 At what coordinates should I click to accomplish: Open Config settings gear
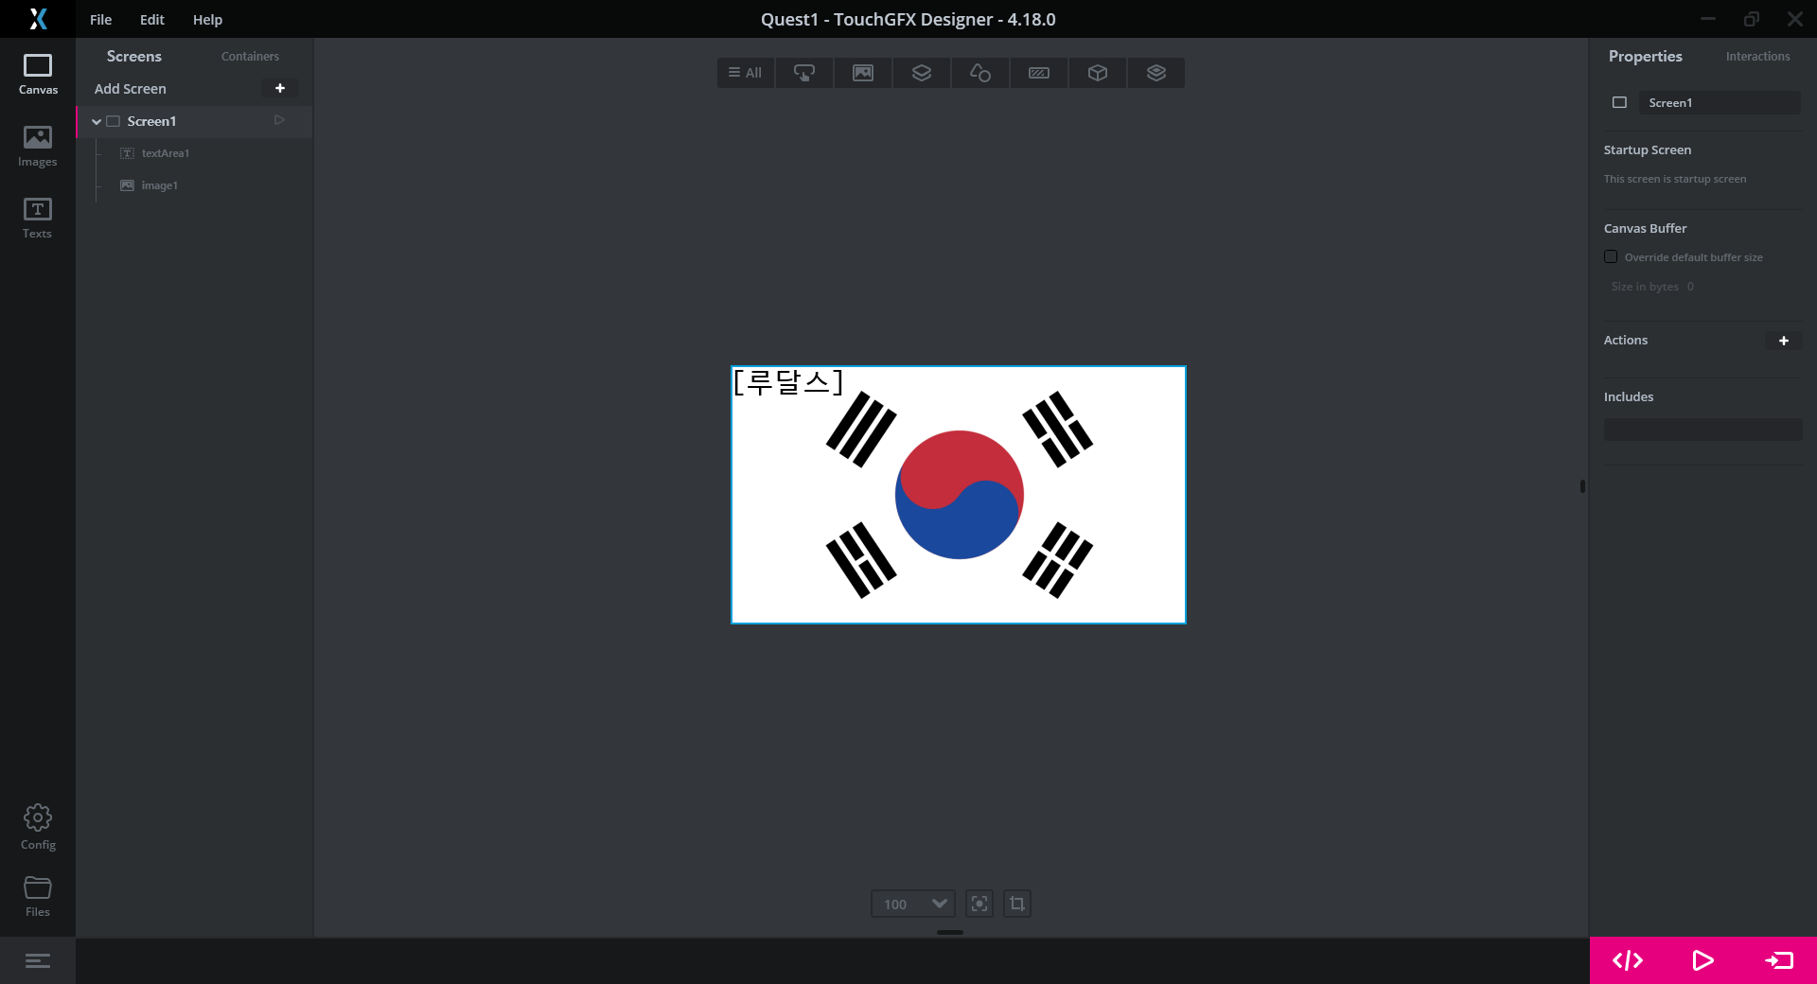pyautogui.click(x=38, y=827)
